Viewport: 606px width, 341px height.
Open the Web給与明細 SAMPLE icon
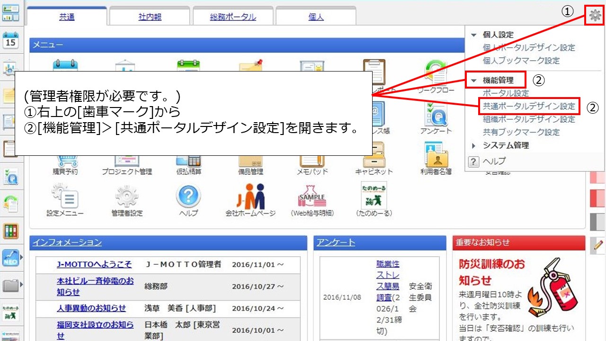(312, 197)
